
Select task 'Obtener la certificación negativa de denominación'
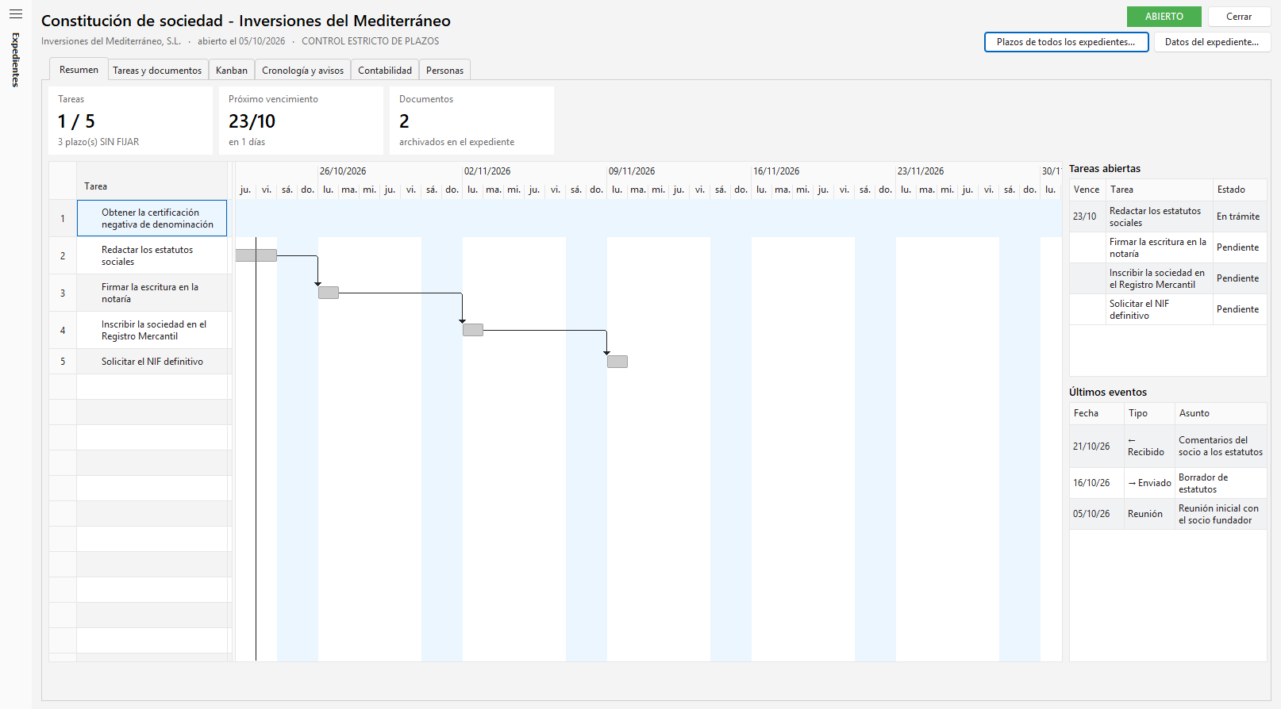click(152, 218)
